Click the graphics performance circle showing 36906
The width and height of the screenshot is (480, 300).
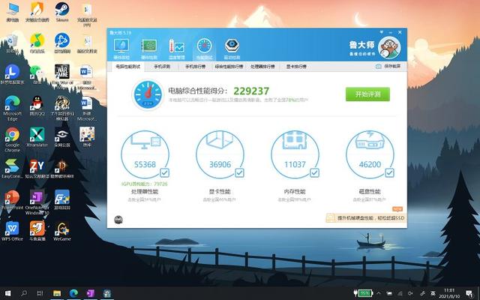(x=220, y=154)
